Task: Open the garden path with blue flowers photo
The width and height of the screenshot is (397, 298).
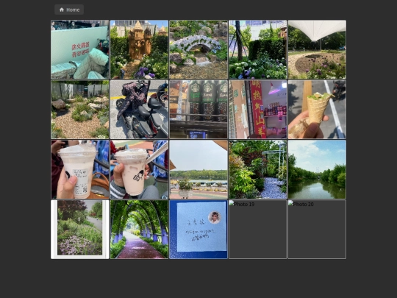Action: [x=258, y=169]
